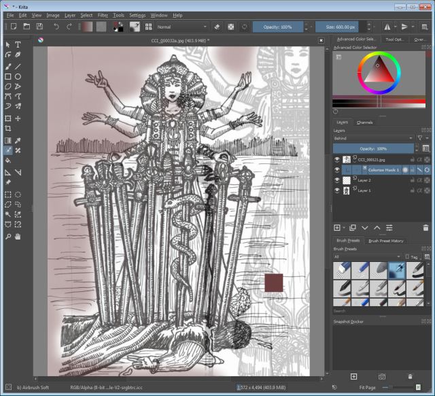Screen dimensions: 435x396
Task: Select the Crop tool
Action: point(7,128)
